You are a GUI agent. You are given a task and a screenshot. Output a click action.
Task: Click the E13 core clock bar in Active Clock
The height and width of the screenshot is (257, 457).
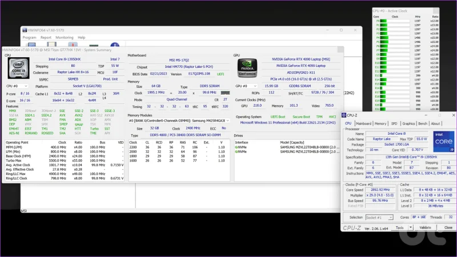click(x=395, y=75)
